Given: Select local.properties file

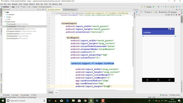Looking at the screenshot, I should point(17,38).
